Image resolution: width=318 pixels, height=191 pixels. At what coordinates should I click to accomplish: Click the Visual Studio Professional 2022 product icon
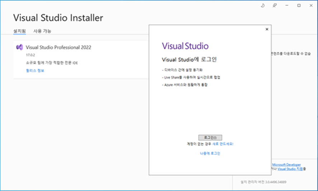coord(19,47)
